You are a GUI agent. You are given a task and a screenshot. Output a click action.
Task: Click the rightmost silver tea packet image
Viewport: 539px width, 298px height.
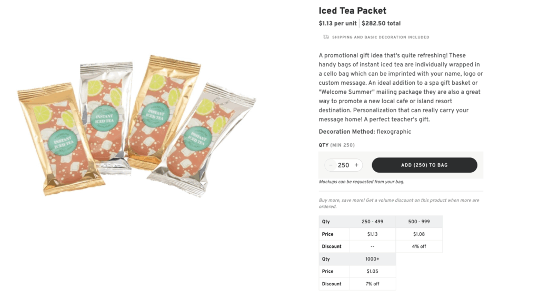[202, 140]
